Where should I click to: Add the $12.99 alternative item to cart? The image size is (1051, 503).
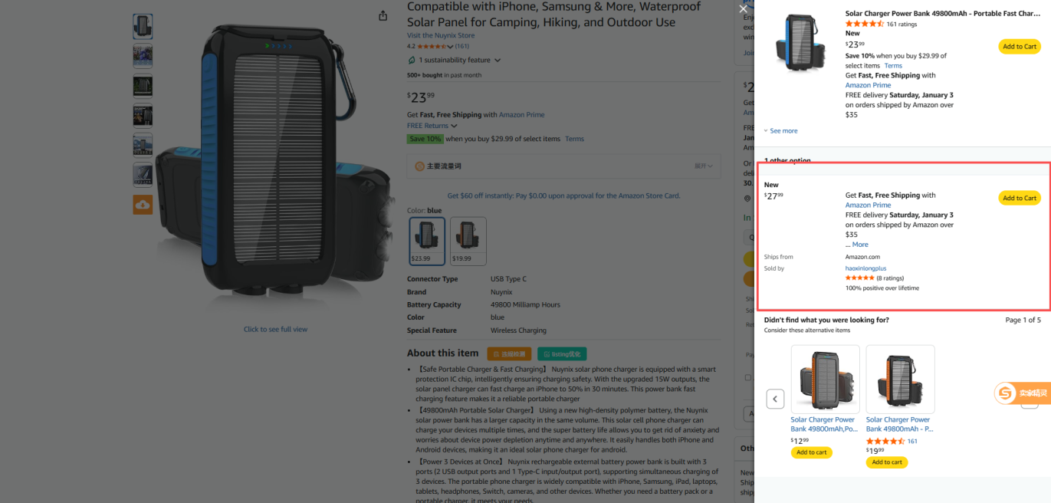pos(811,452)
